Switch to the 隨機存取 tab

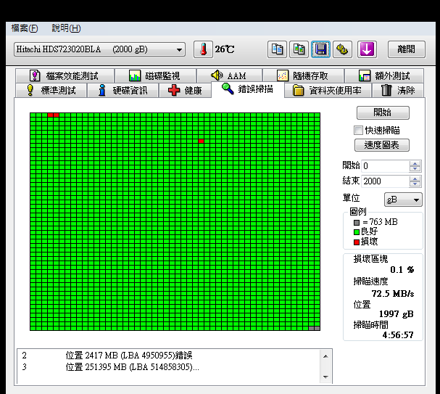coord(303,75)
